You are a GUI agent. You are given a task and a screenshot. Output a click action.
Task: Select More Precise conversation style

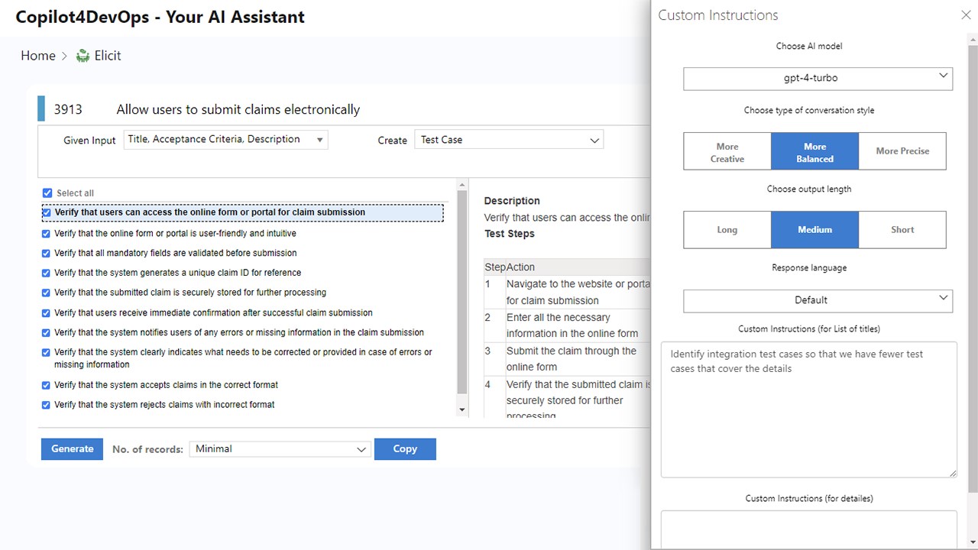coord(902,151)
